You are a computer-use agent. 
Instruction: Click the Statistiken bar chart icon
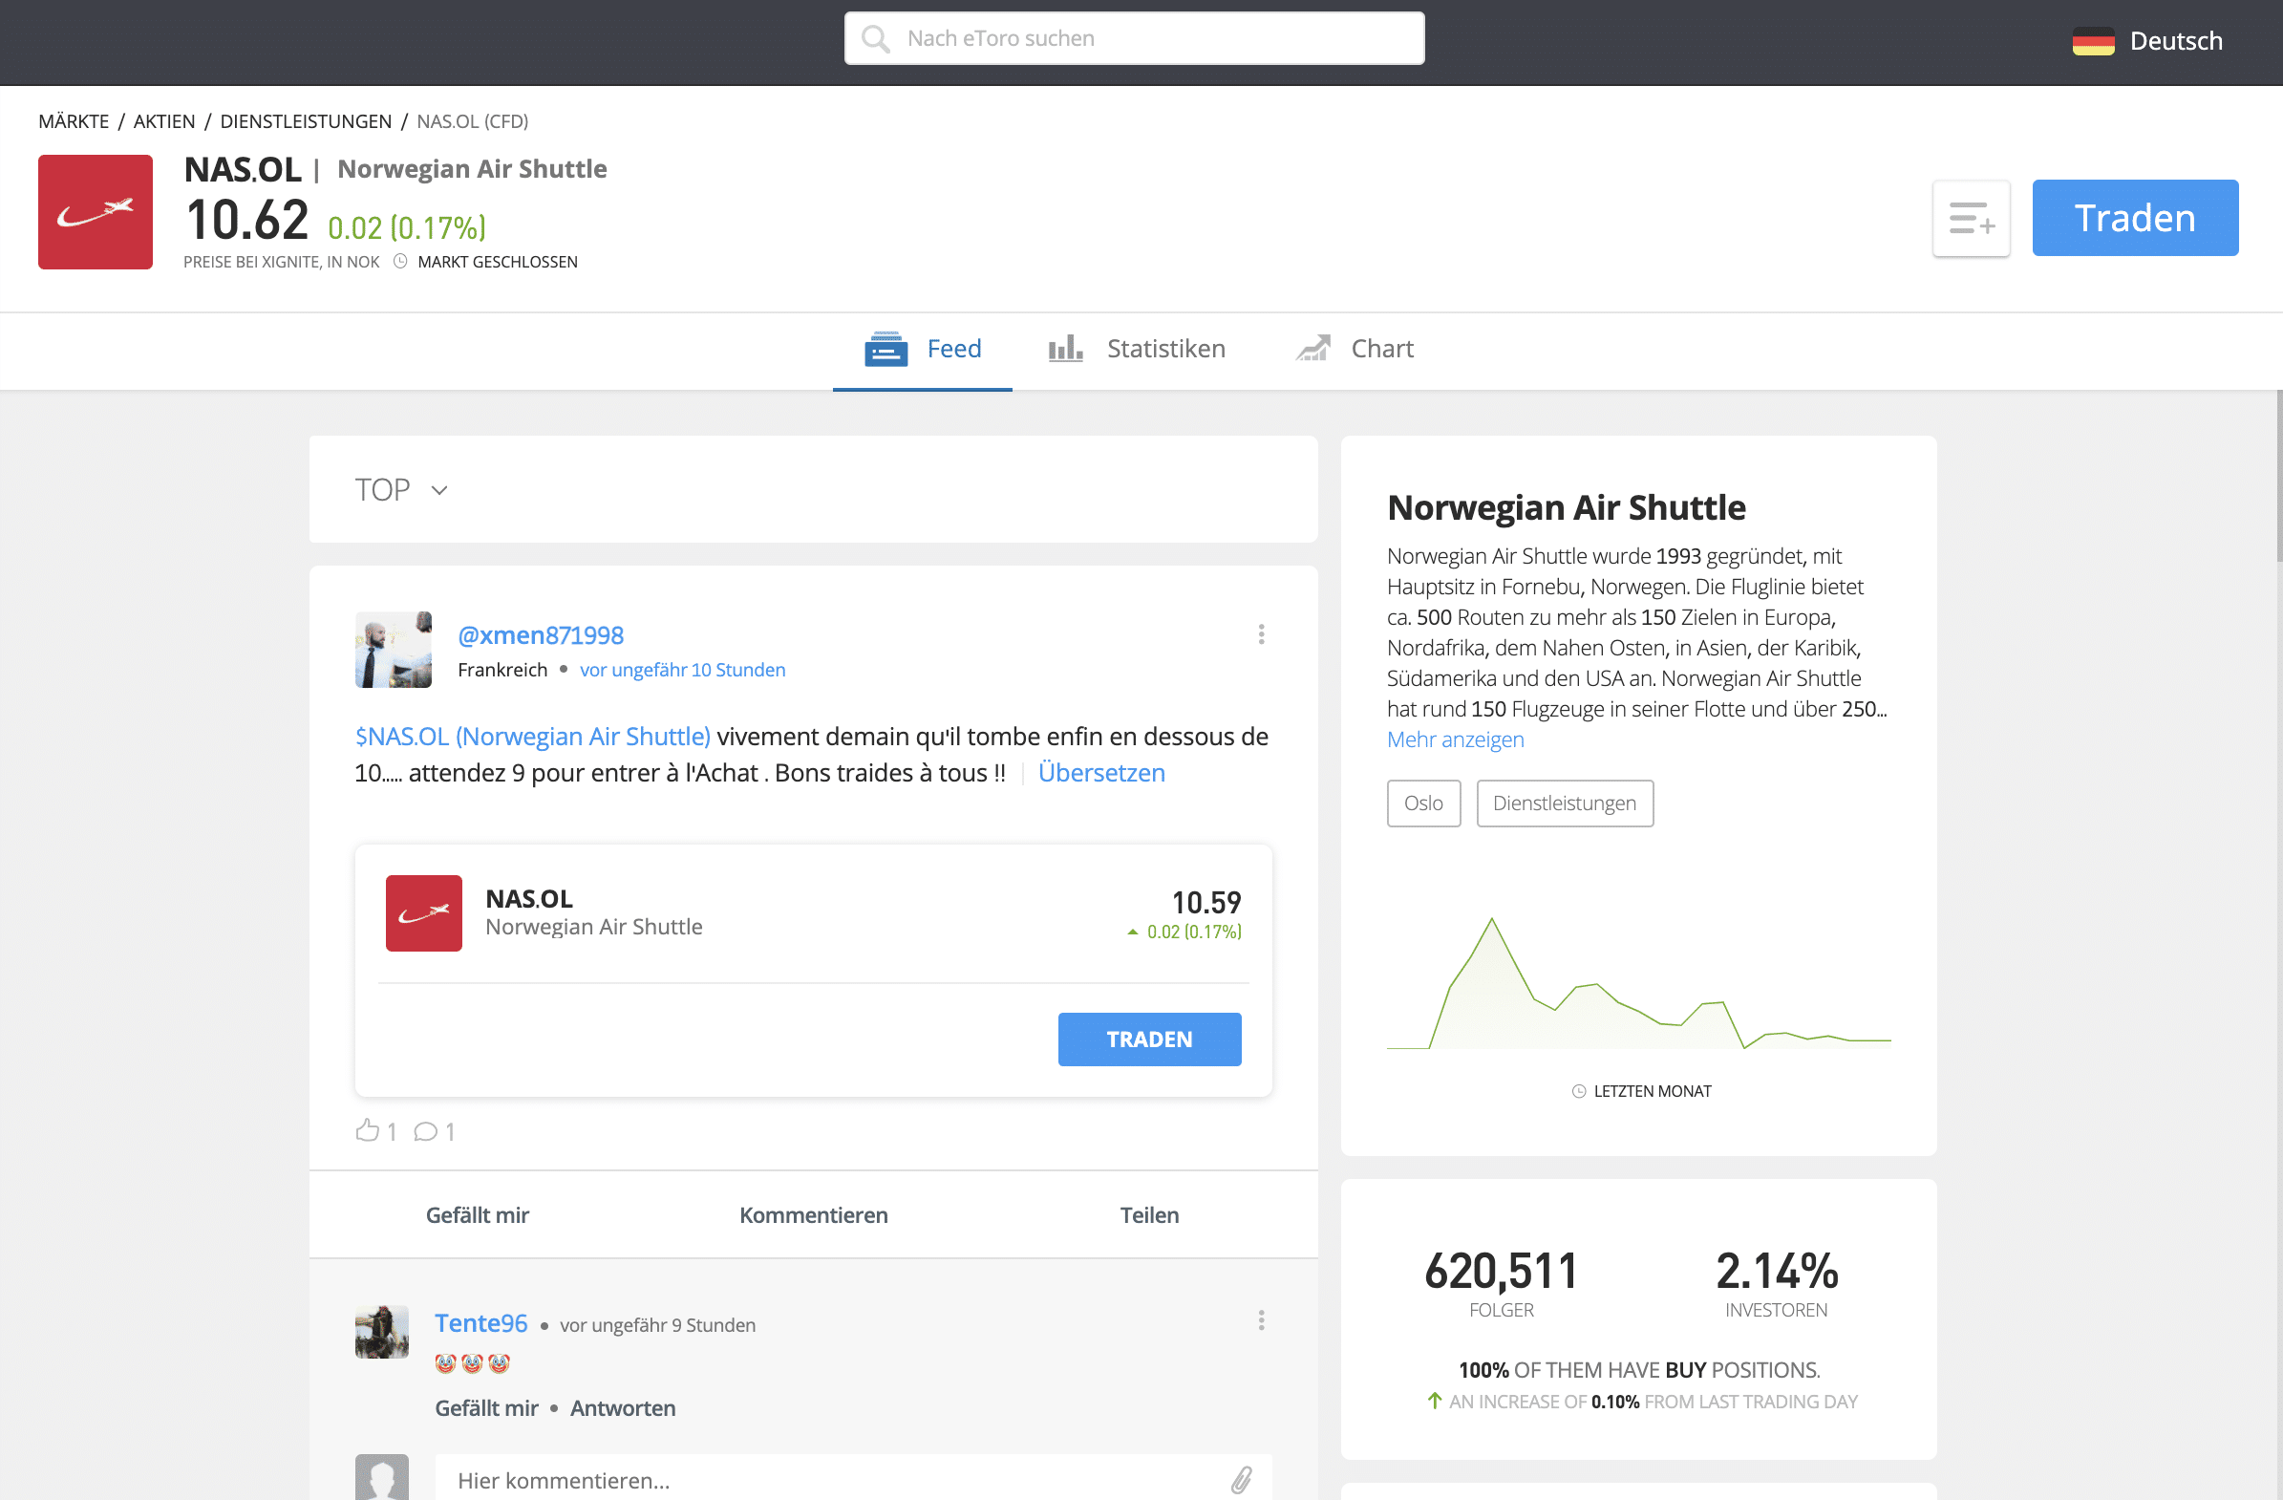coord(1066,349)
